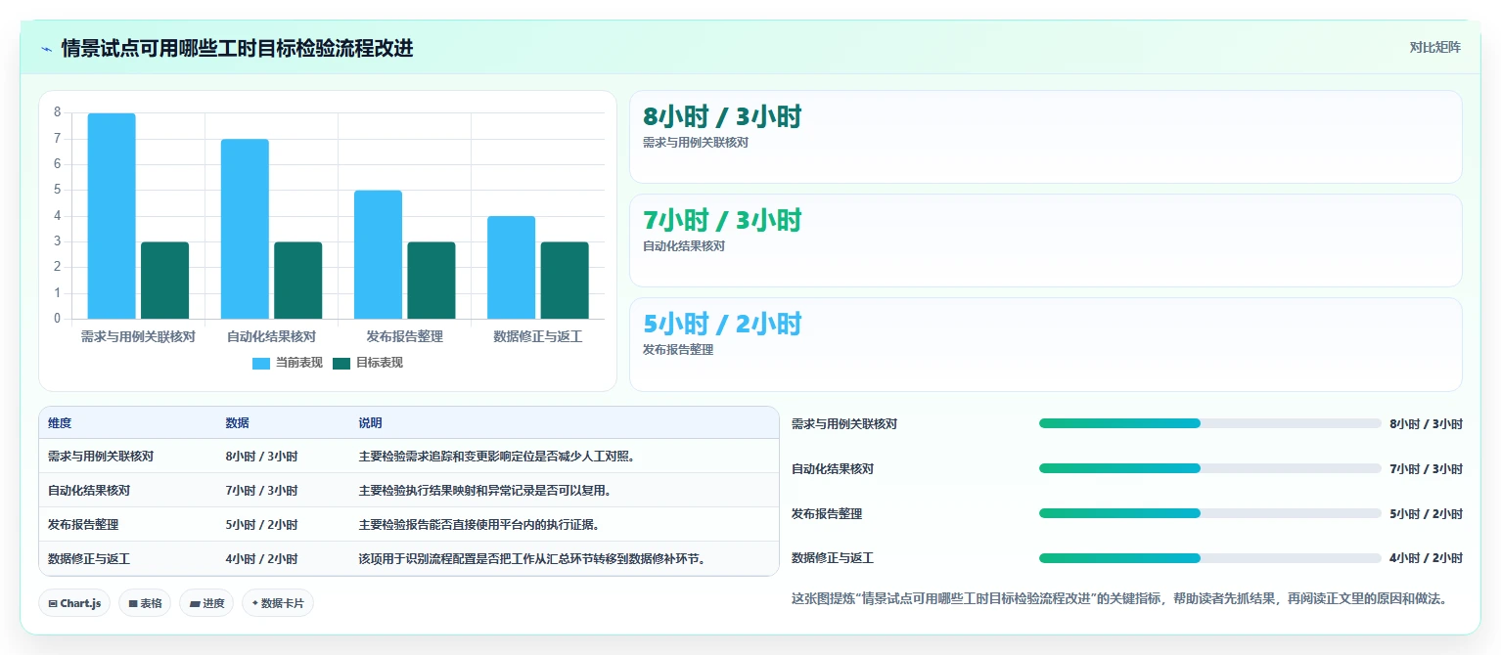1501x655 pixels.
Task: Click progress label 发布报告整理
Action: point(827,514)
